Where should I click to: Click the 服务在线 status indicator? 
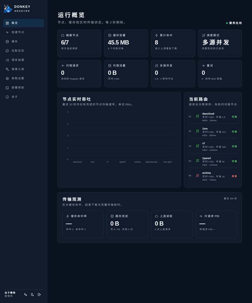234,23
